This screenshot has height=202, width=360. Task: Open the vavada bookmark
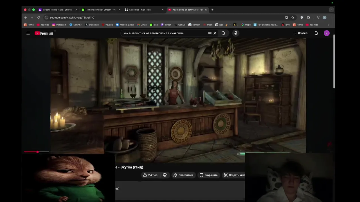(107, 25)
